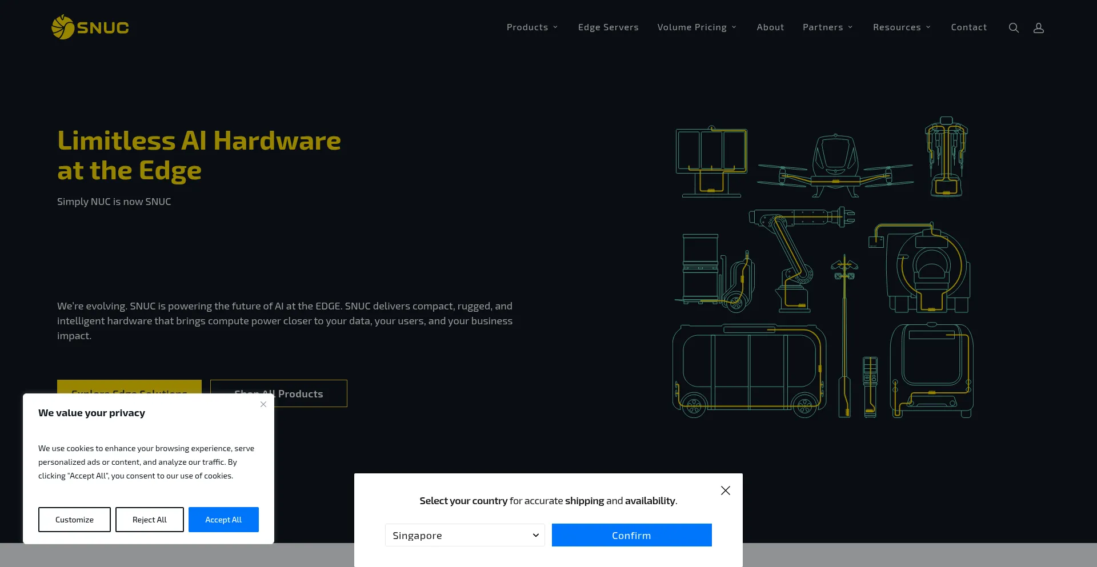The height and width of the screenshot is (567, 1097).
Task: Open the Singapore country dropdown
Action: tap(465, 535)
